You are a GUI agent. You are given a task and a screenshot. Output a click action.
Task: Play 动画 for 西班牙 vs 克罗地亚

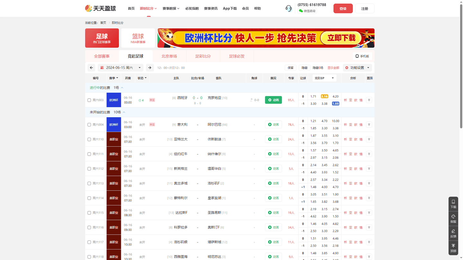click(273, 100)
